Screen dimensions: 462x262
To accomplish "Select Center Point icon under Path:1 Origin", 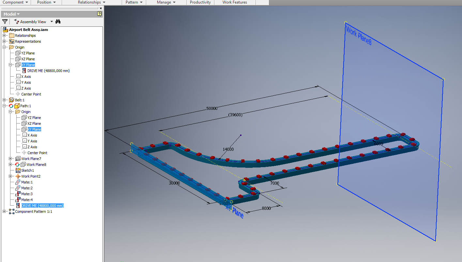I will (x=24, y=153).
